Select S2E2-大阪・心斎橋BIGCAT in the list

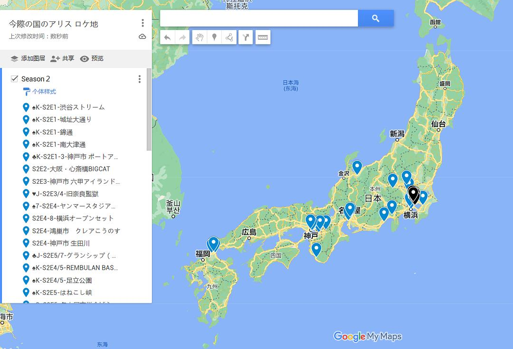(x=71, y=169)
